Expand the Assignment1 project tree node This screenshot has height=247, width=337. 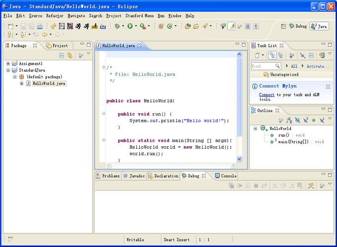(x=8, y=64)
